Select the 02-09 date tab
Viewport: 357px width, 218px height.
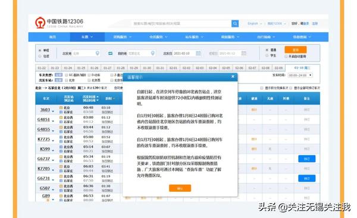[x=278, y=68]
